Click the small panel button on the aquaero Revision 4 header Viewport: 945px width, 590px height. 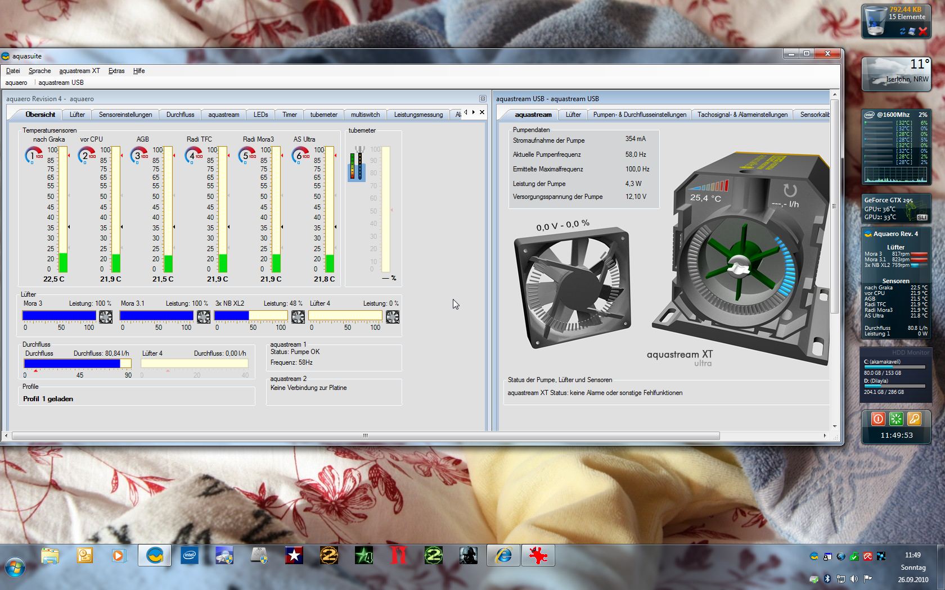[483, 98]
